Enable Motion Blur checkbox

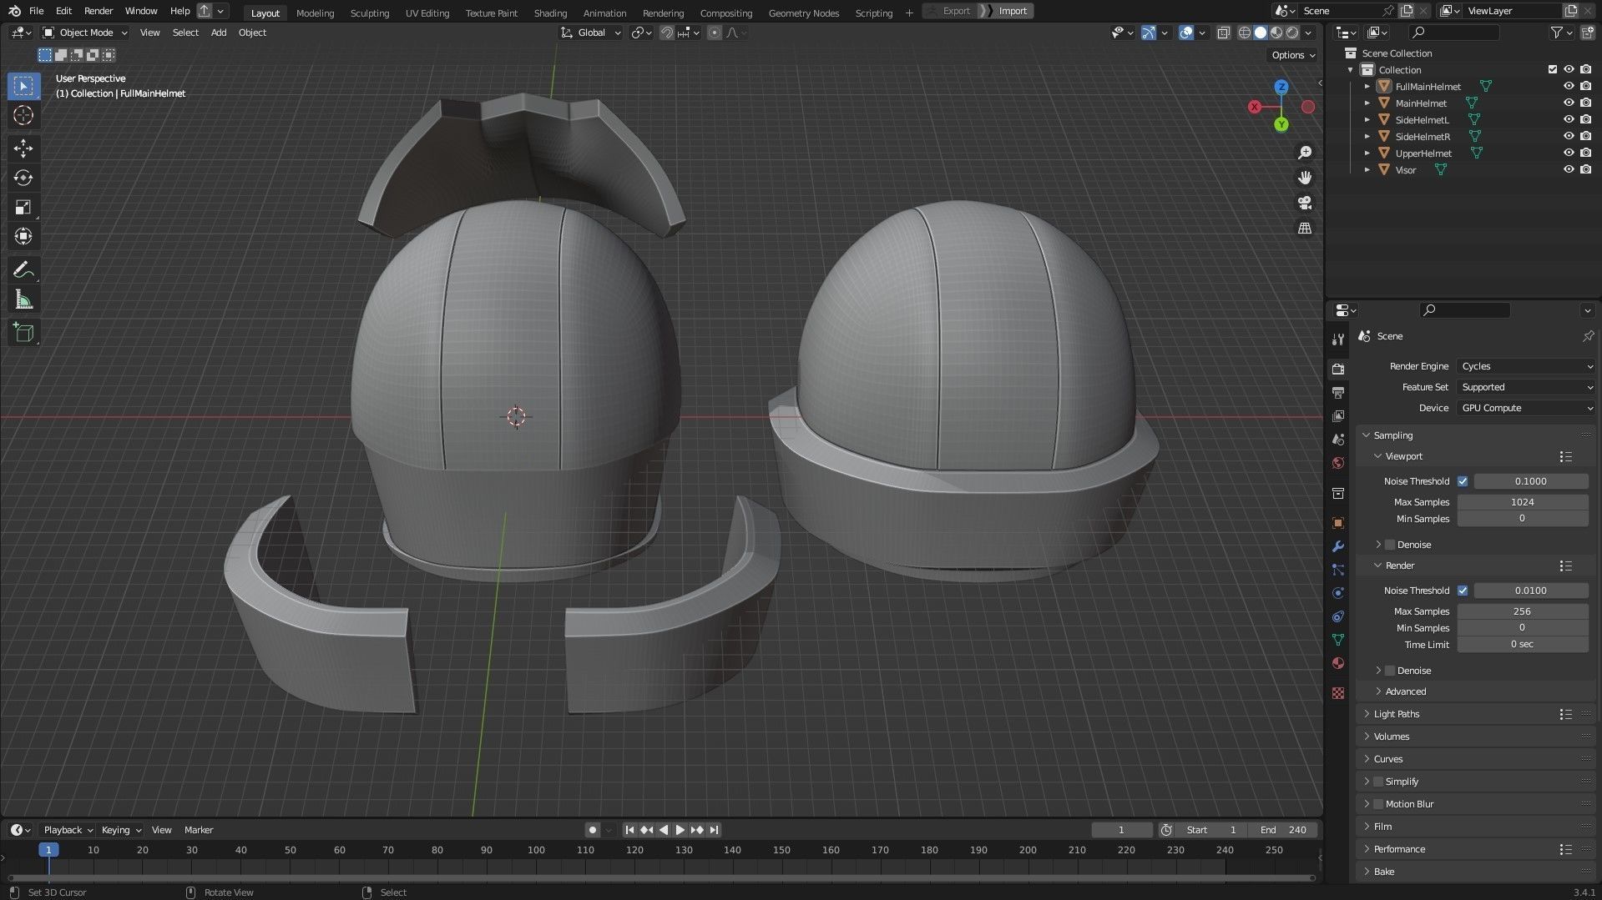(1378, 804)
